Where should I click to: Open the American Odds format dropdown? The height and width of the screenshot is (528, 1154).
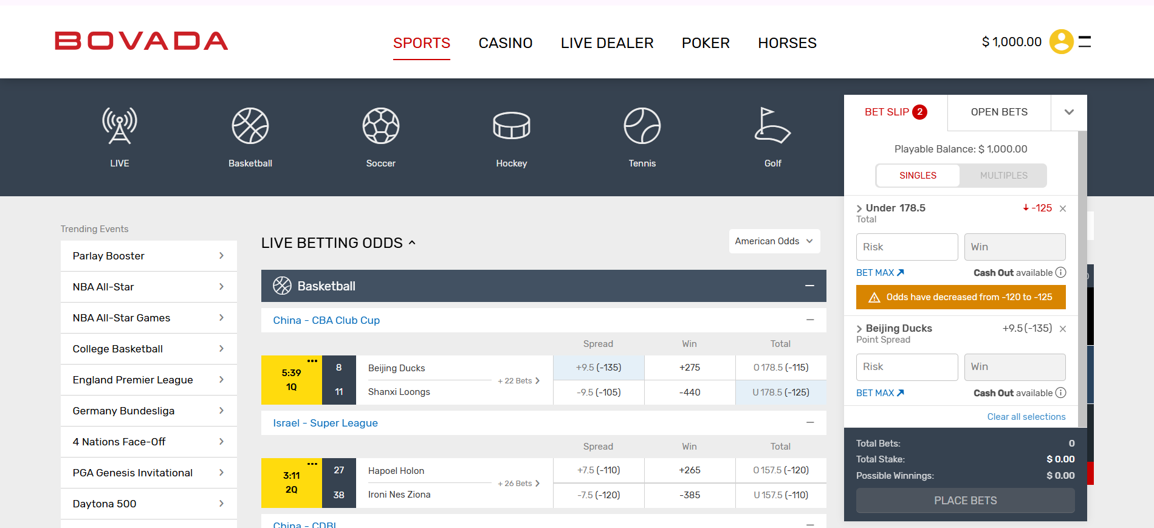[x=774, y=241]
